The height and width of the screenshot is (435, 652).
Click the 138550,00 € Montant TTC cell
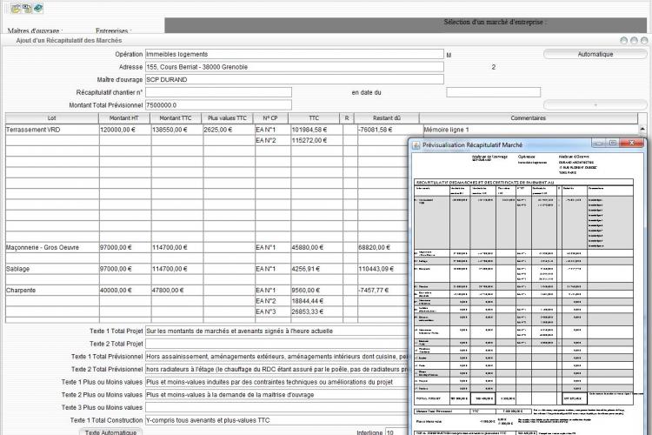177,130
